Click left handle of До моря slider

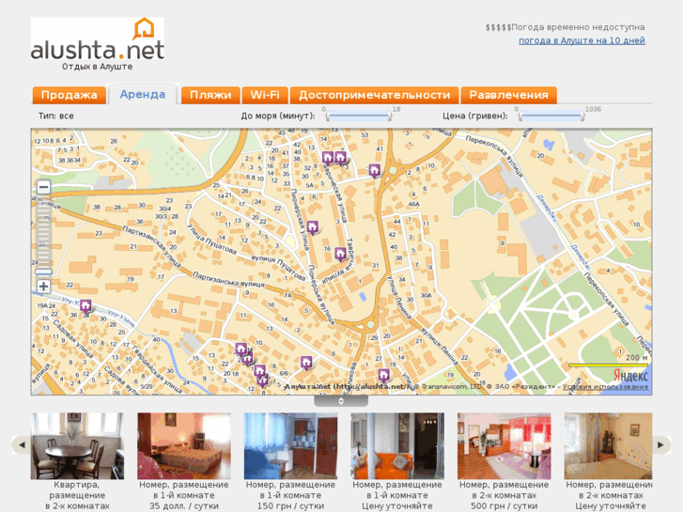[x=328, y=116]
